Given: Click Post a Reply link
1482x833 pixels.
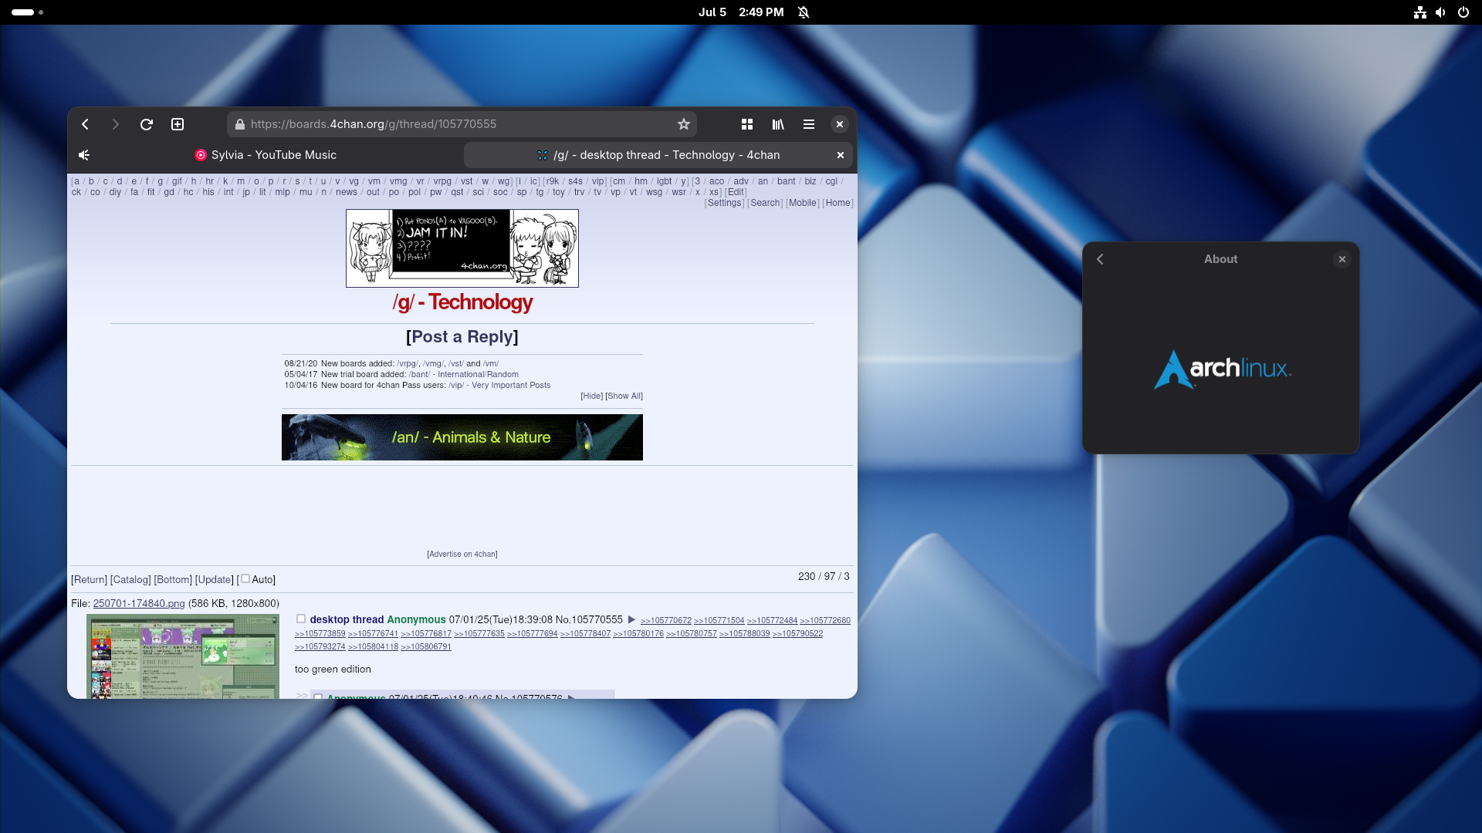Looking at the screenshot, I should pyautogui.click(x=462, y=336).
